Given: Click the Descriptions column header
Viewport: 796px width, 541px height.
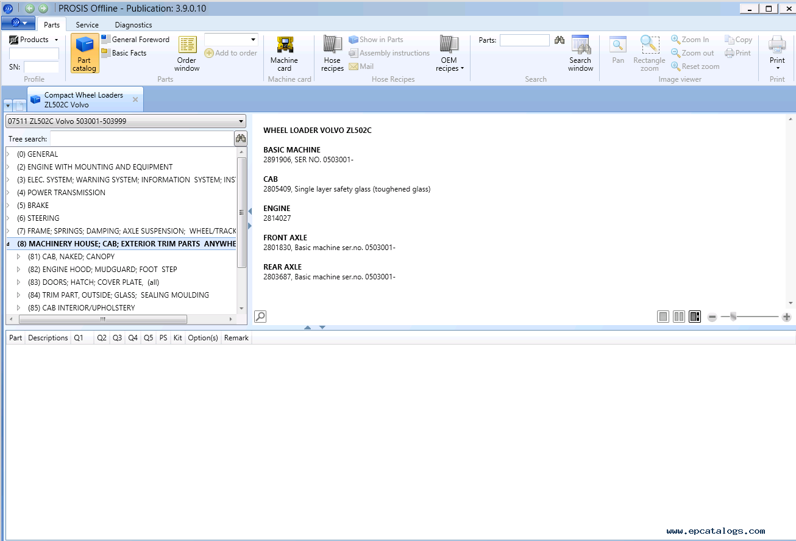Looking at the screenshot, I should (x=48, y=338).
